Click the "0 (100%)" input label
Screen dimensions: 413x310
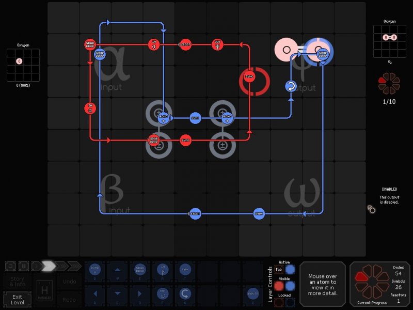tap(23, 85)
